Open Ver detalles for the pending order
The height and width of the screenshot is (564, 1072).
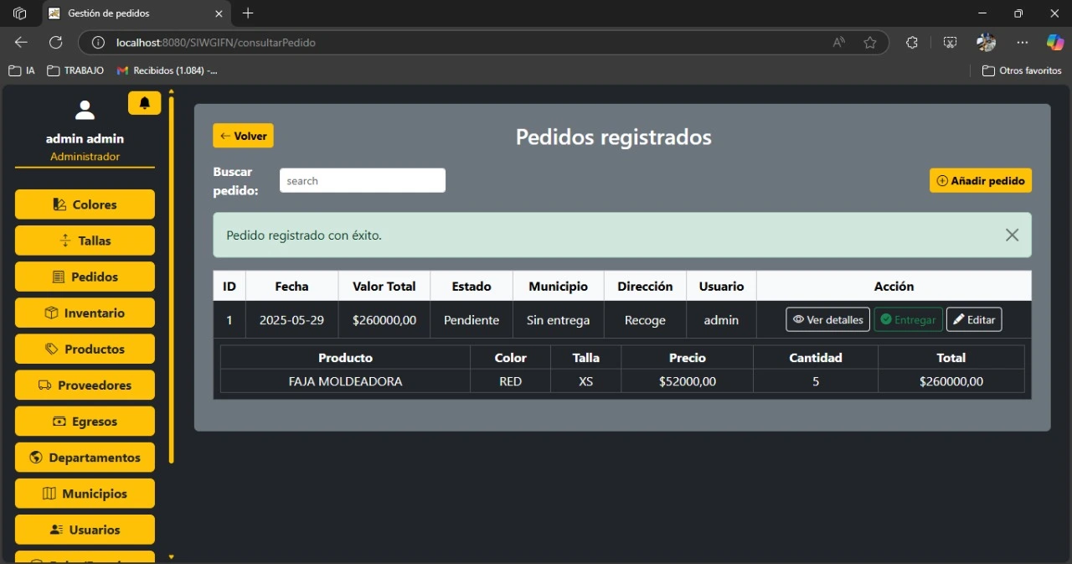pos(827,319)
